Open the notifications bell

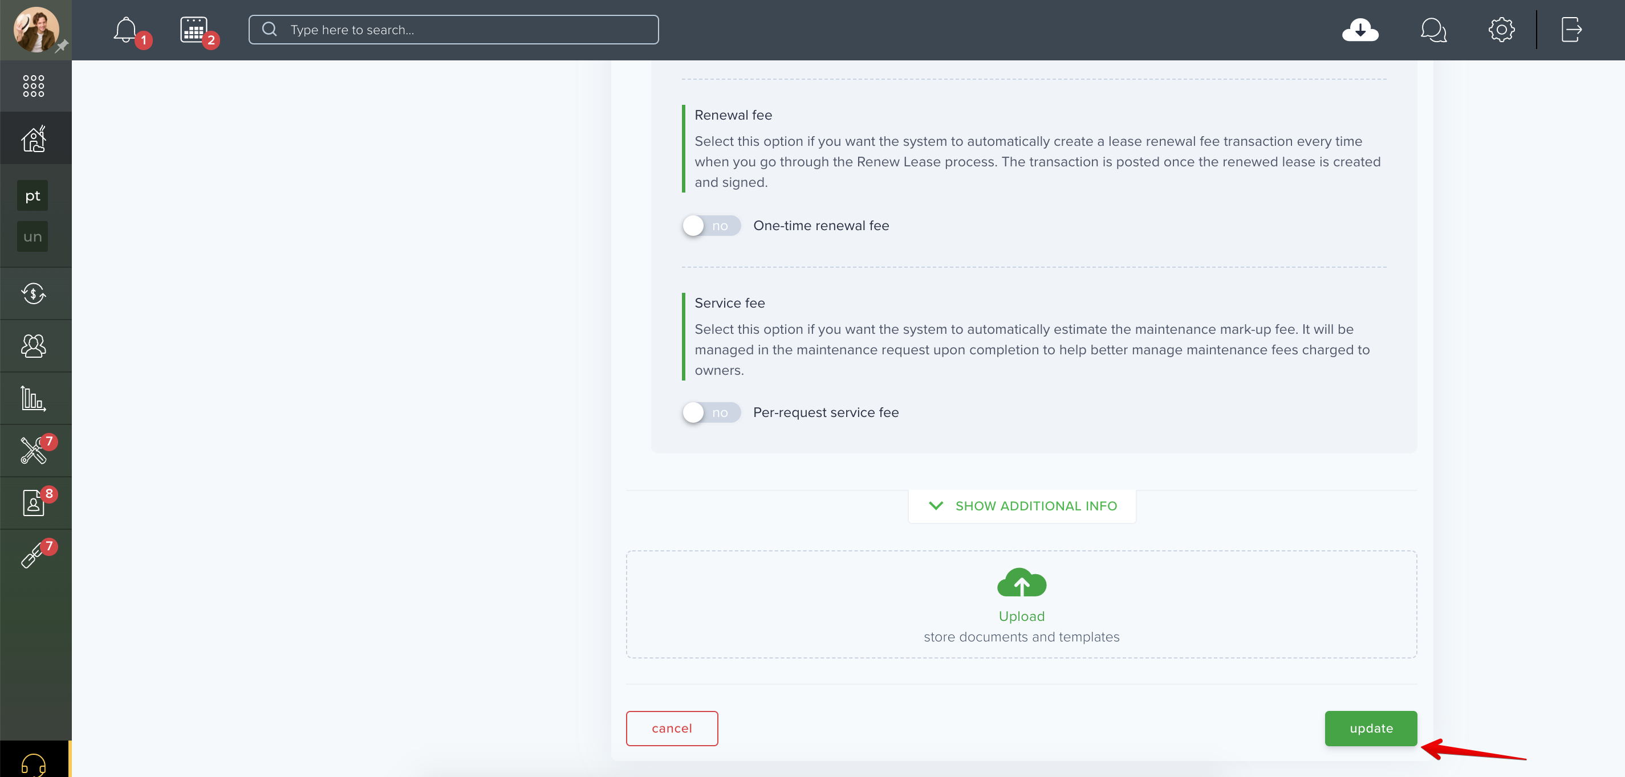click(125, 30)
